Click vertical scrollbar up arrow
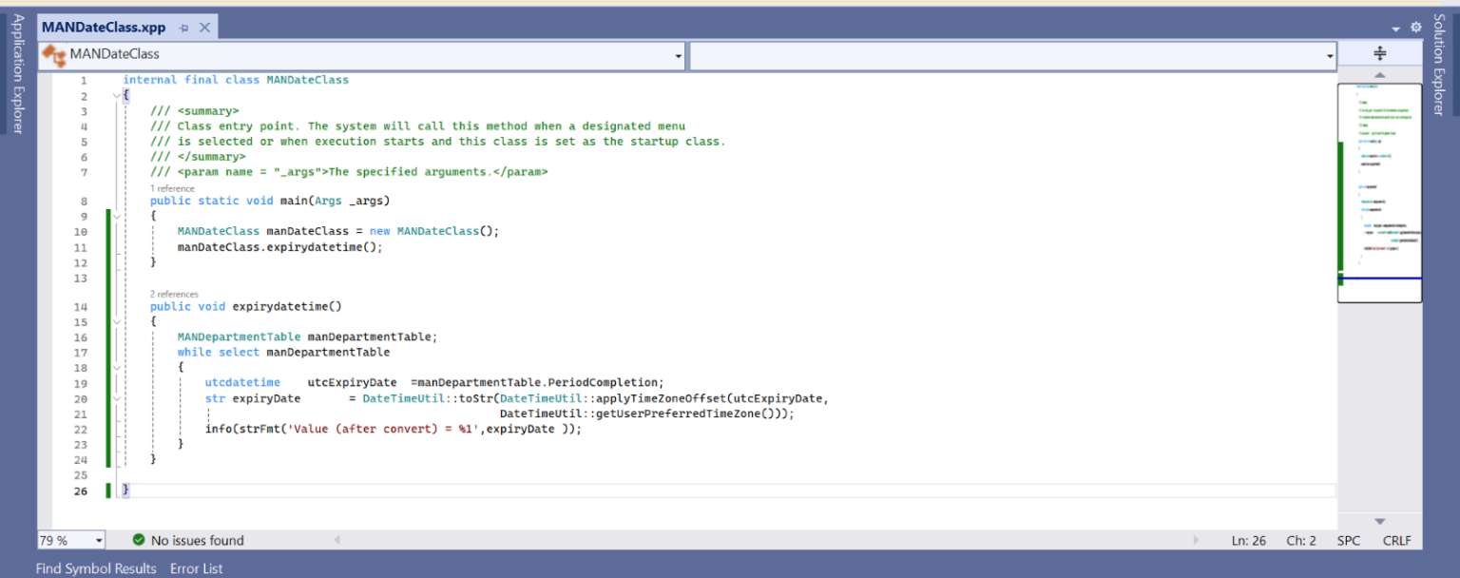The image size is (1460, 578). (1379, 75)
